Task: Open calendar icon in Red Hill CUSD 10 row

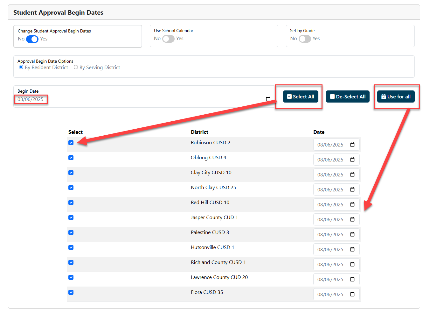Action: (x=352, y=204)
